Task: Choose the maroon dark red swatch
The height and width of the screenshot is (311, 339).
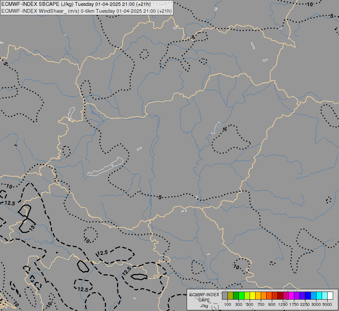Action: 280,295
